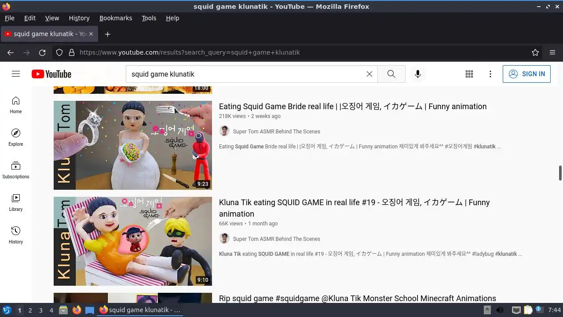Go to YouTube home via the logo

(x=51, y=74)
